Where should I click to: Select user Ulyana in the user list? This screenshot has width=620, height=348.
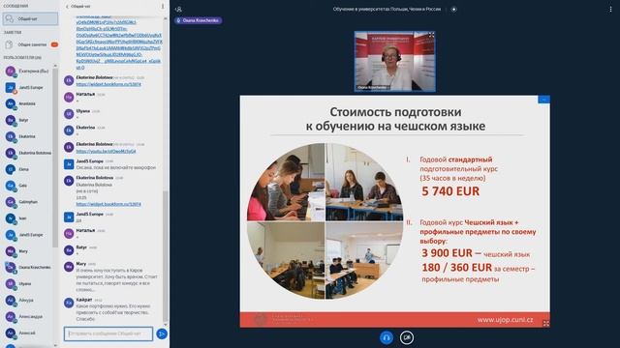28,283
